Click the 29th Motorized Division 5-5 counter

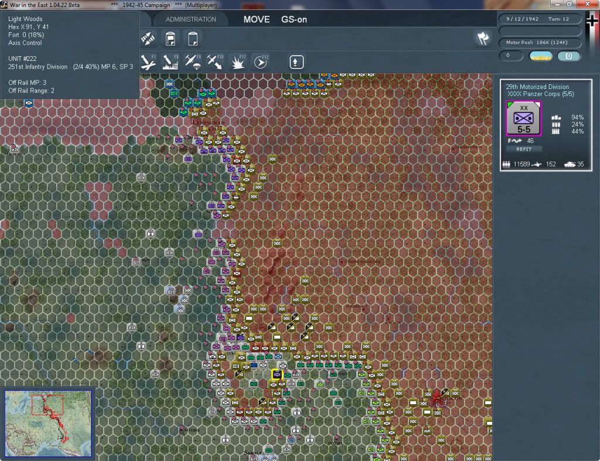coord(523,118)
